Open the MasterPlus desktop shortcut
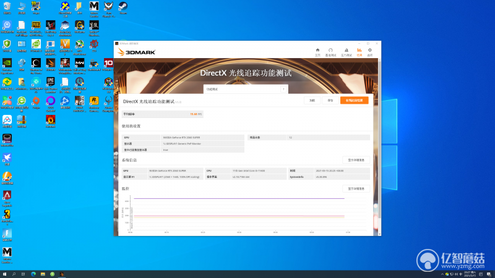495x278 pixels. pos(7,140)
